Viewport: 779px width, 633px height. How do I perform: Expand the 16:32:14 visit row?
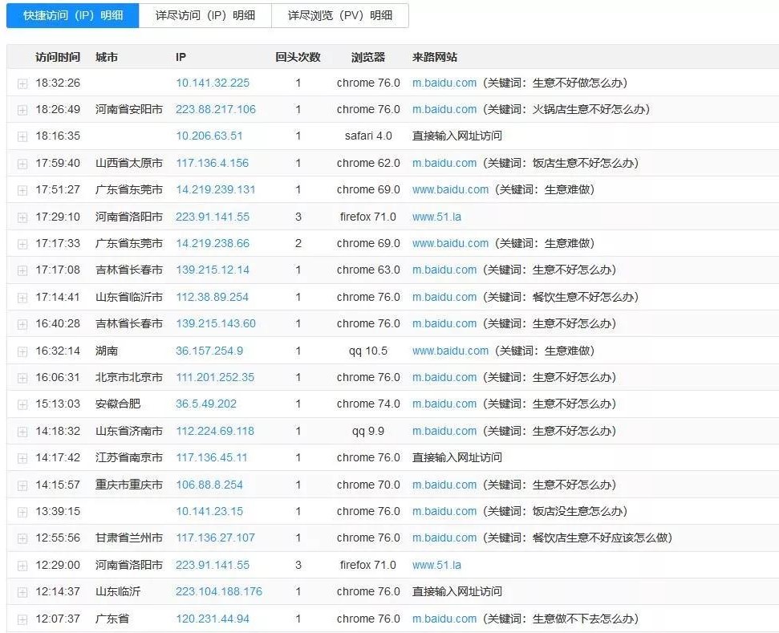(x=22, y=351)
